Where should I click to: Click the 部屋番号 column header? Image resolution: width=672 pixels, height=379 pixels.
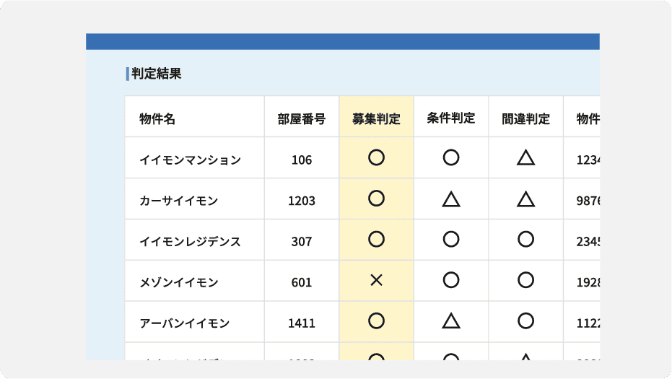[301, 119]
